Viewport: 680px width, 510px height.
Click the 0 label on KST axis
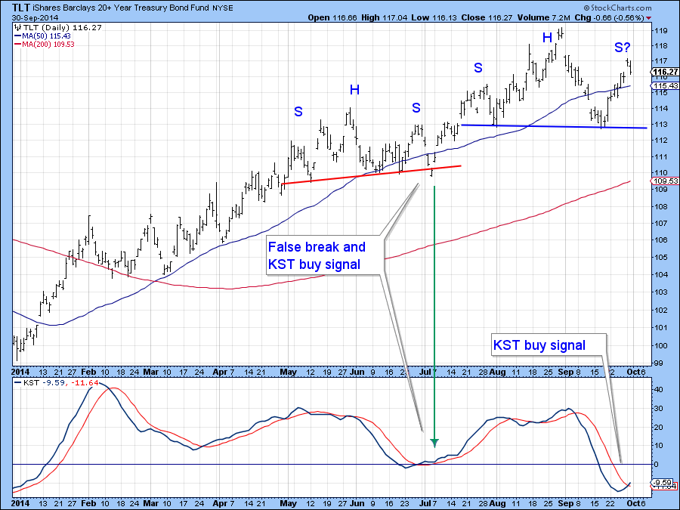(x=656, y=465)
